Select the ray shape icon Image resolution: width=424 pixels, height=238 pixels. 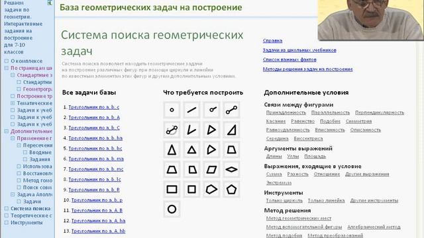[211, 110]
